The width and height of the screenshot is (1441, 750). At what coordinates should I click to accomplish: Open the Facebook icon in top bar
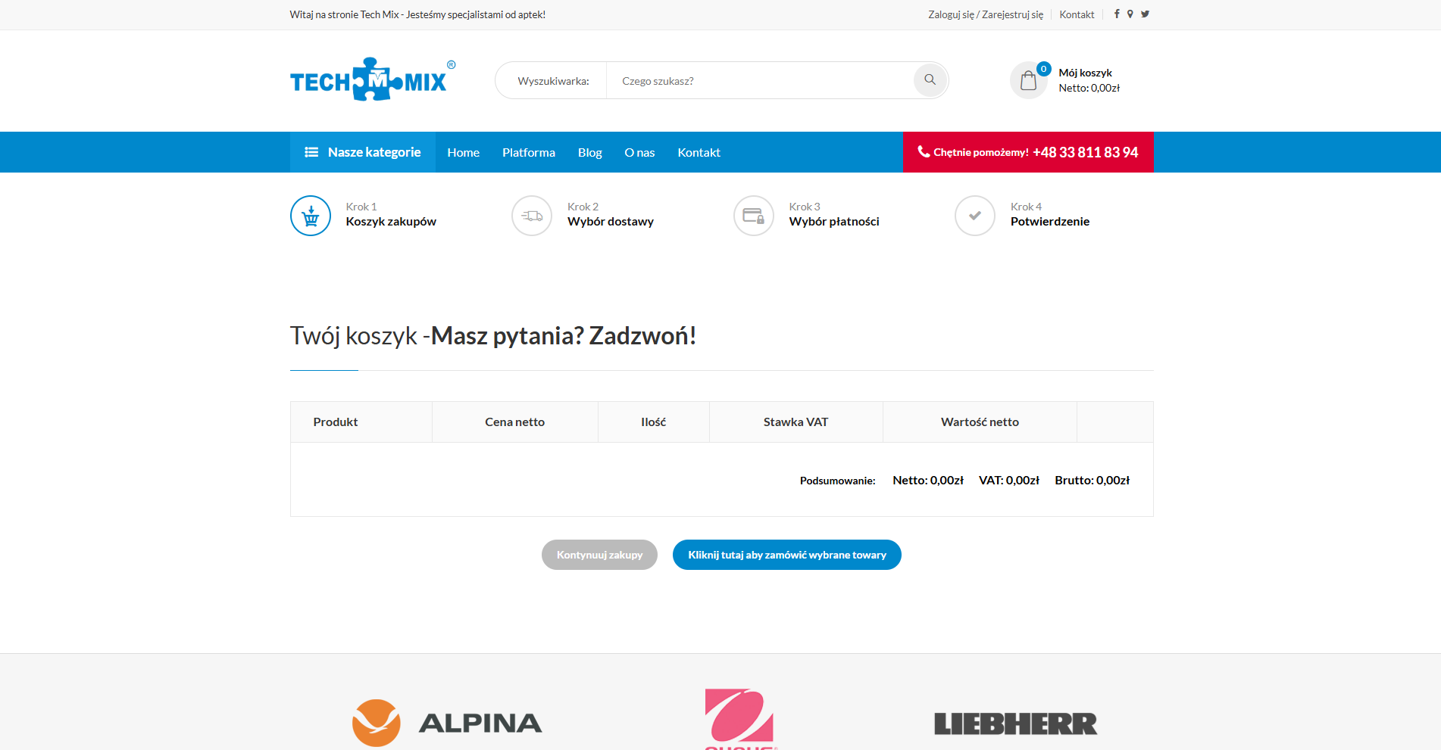[1117, 14]
